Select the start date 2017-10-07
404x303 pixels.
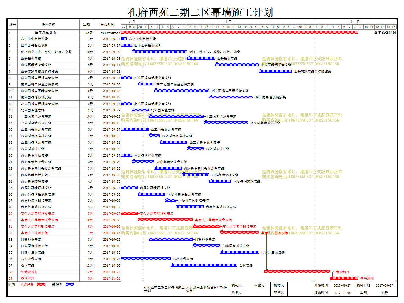click(x=112, y=207)
